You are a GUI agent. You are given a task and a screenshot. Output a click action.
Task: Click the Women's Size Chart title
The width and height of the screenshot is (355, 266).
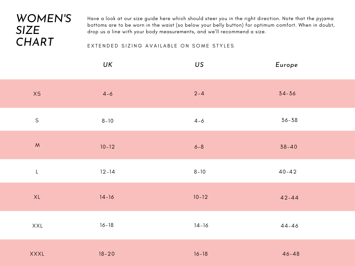click(x=44, y=30)
